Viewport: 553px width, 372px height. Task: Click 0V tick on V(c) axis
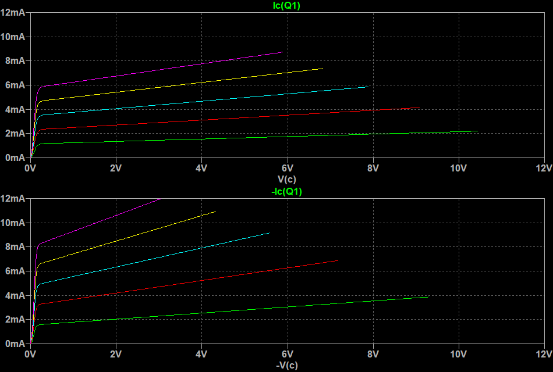coord(30,169)
